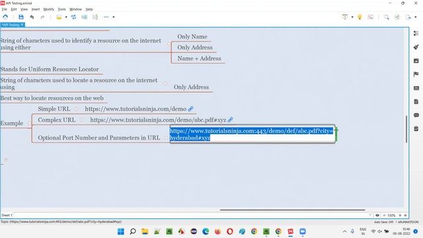Viewport: 423px width, 238px height.
Task: Click the magnifier Search icon in the toolbar
Action: 386,17
